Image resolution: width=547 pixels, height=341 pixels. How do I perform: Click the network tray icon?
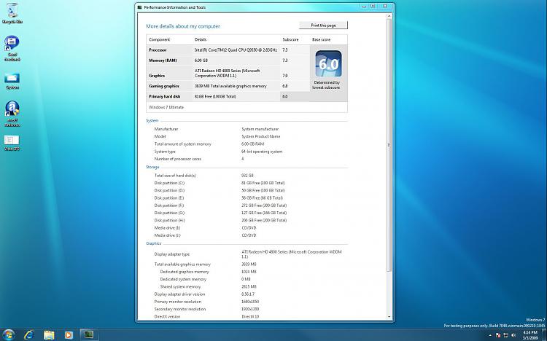(x=506, y=335)
